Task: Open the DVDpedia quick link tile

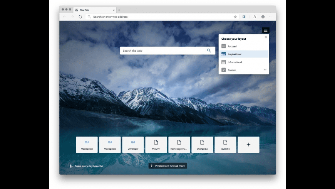Action: [202, 145]
